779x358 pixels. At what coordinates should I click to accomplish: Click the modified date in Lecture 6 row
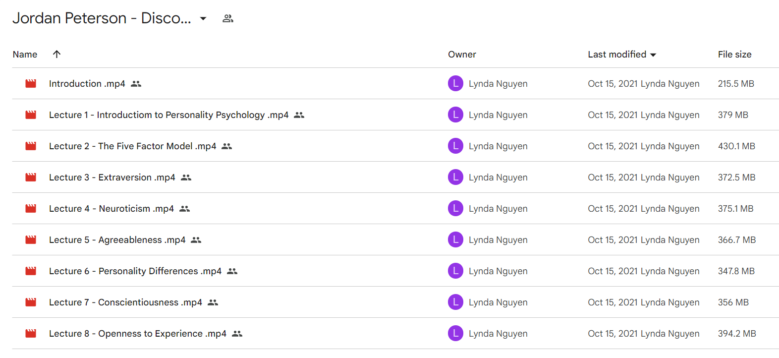[x=612, y=271]
